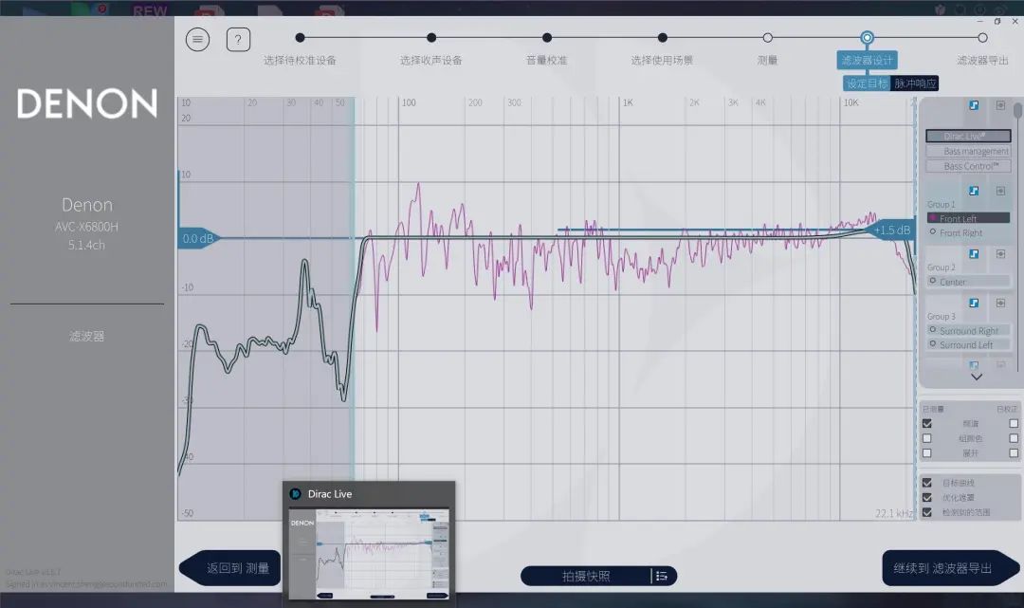Select Front Left speaker channel
The image size is (1024, 608).
click(x=968, y=218)
